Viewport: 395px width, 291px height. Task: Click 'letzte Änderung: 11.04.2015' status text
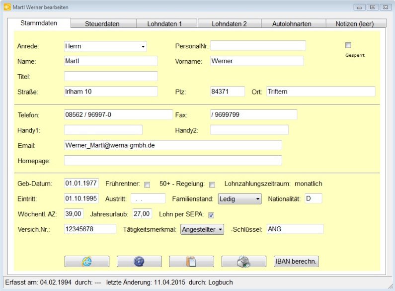146,283
